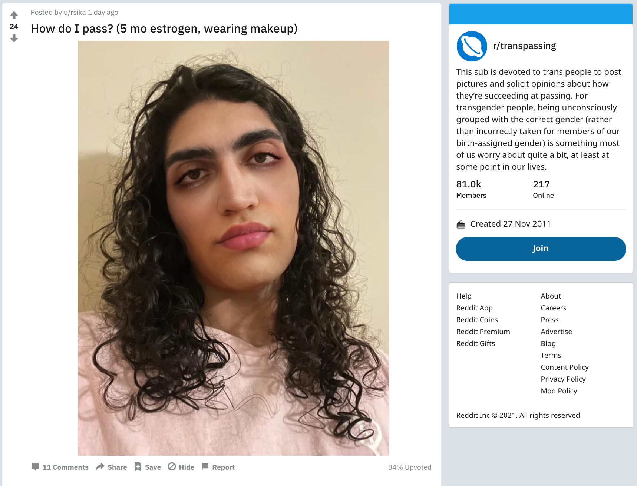637x486 pixels.
Task: Open the posted photo thumbnail
Action: click(x=233, y=248)
